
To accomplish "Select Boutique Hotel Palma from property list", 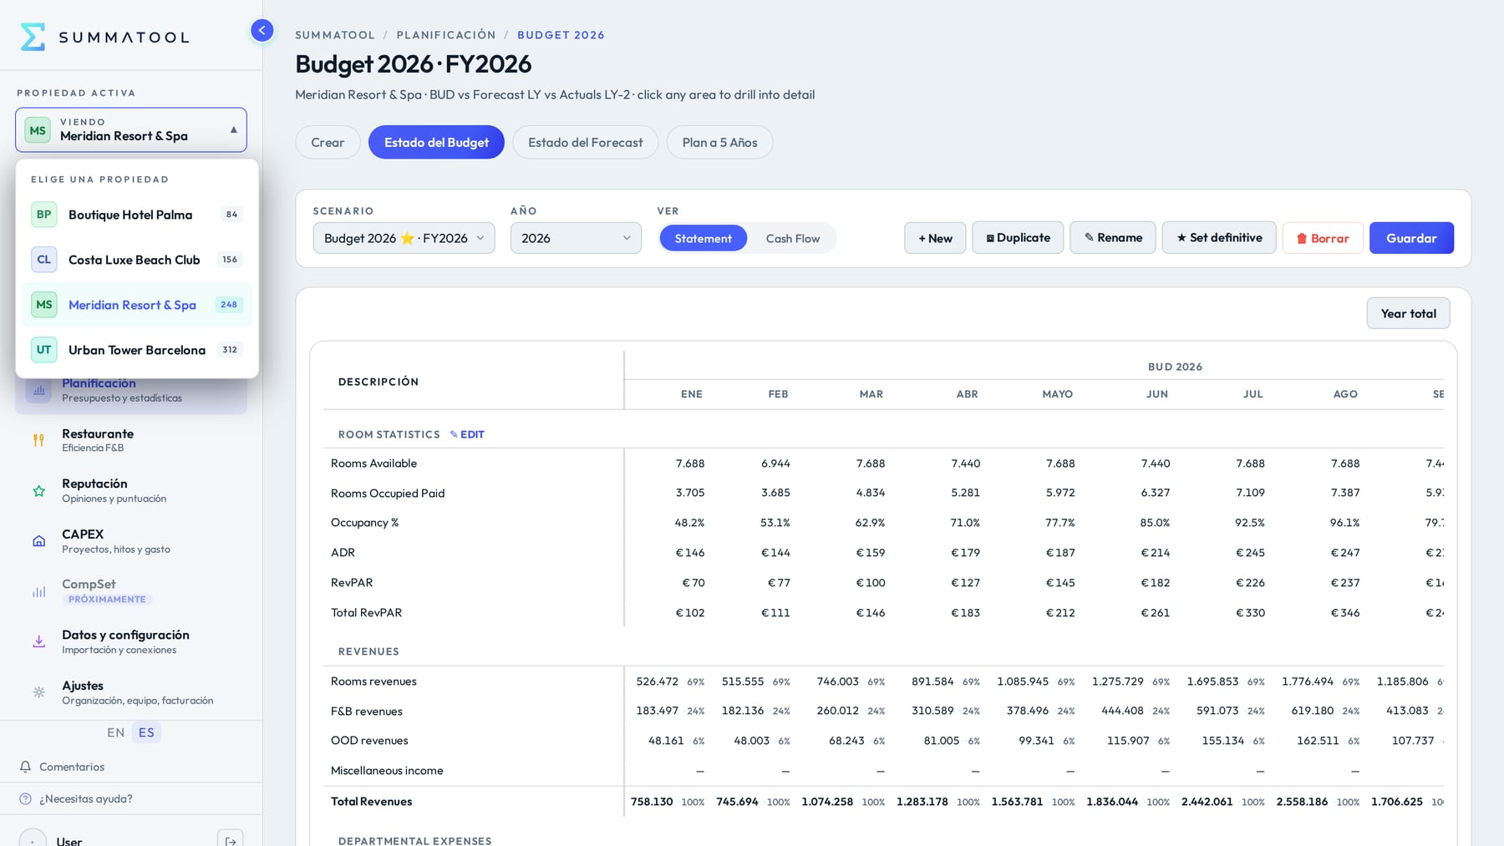I will [137, 215].
